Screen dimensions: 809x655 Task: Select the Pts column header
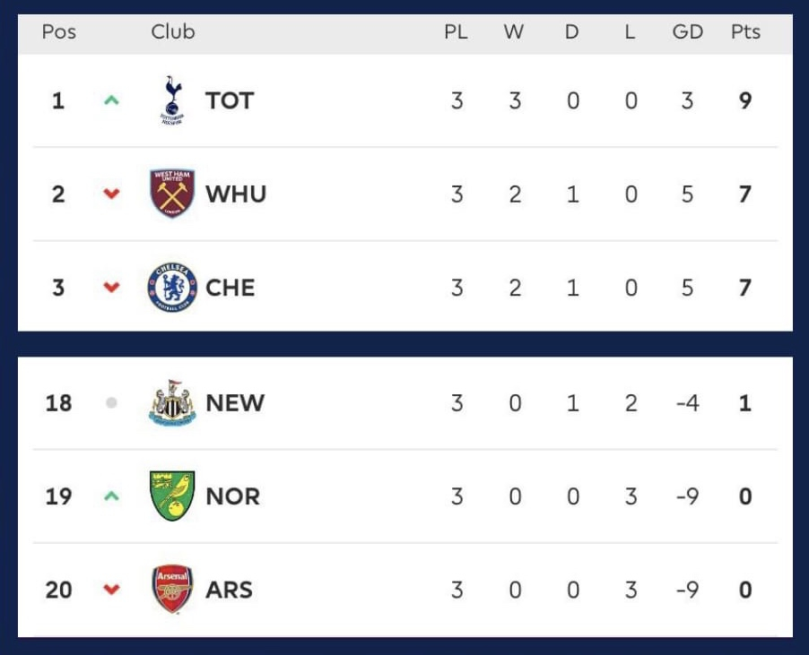tap(745, 32)
